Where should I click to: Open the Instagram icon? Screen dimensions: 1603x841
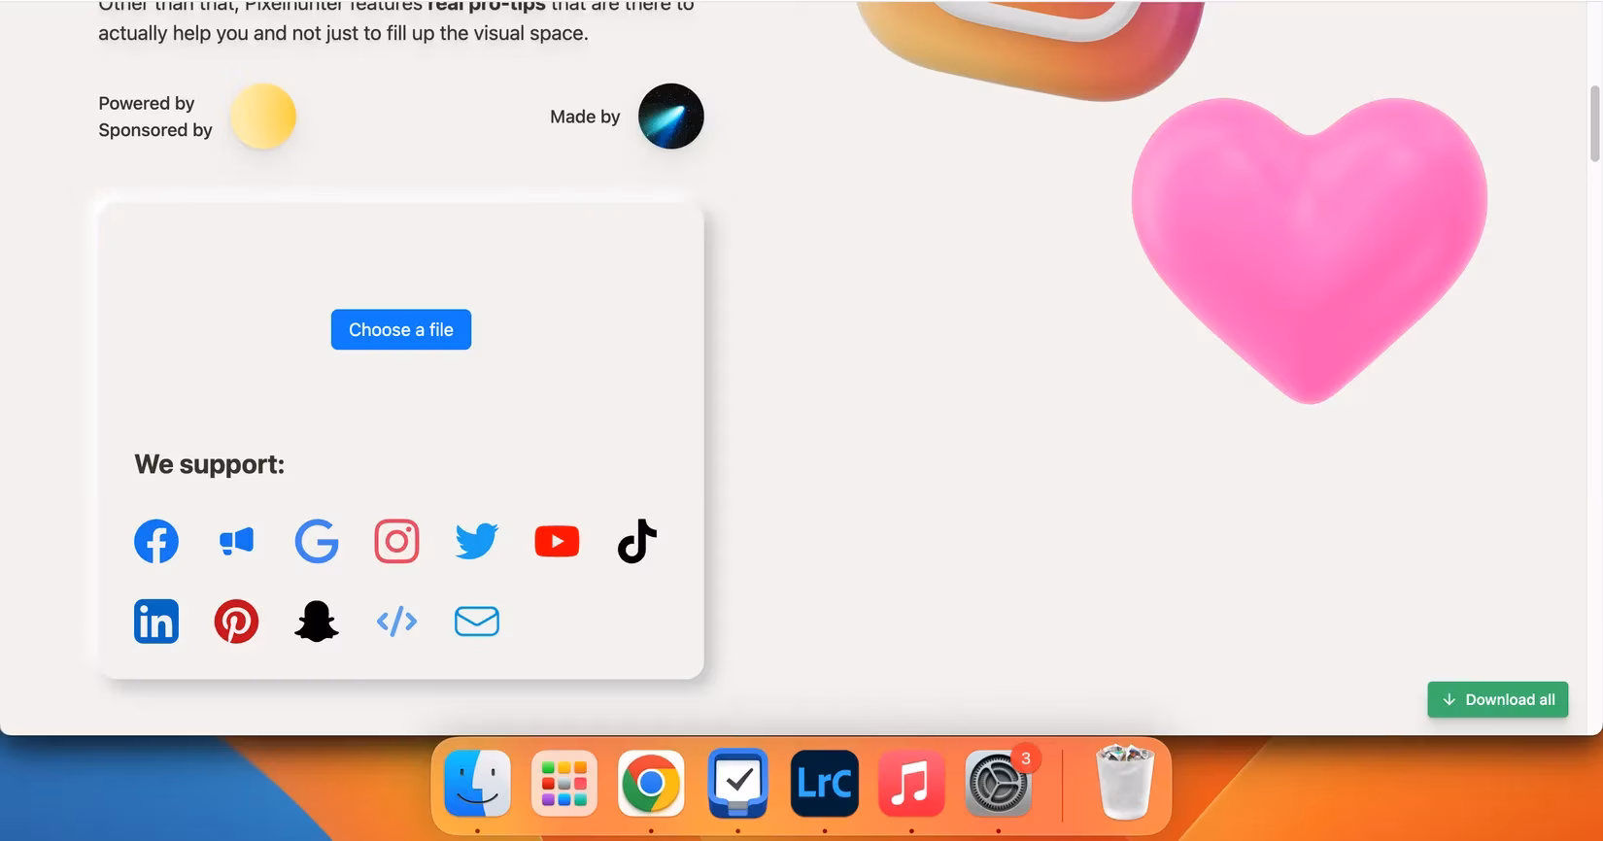click(396, 541)
